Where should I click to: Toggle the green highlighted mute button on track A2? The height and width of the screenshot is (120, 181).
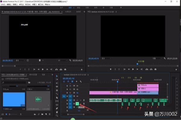(x=77, y=103)
